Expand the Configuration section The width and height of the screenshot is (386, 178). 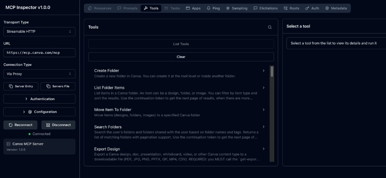(x=39, y=112)
